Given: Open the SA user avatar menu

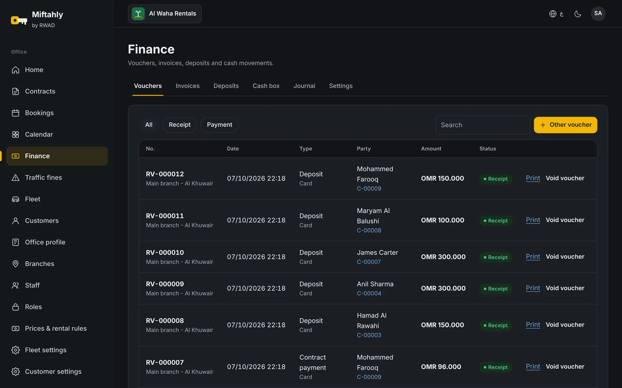Looking at the screenshot, I should (x=598, y=13).
